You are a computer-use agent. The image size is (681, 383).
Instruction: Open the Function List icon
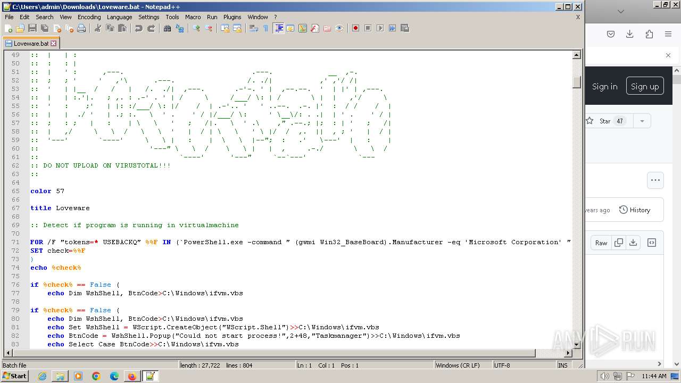pyautogui.click(x=315, y=28)
